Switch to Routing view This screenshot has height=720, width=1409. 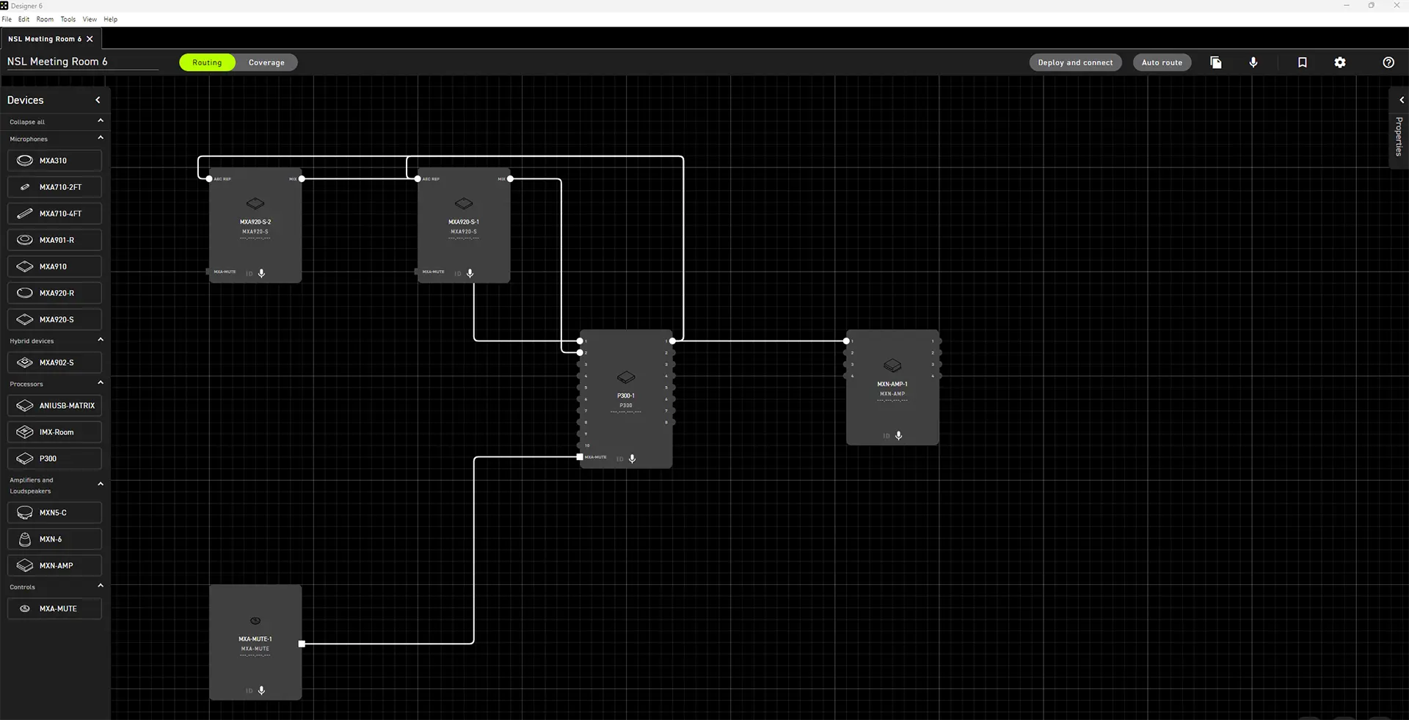point(207,62)
